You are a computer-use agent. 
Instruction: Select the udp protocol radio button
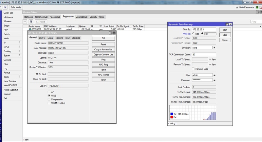194,33
